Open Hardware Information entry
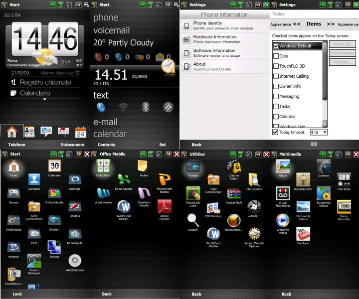Image resolution: width=359 pixels, height=299 pixels. pyautogui.click(x=225, y=39)
